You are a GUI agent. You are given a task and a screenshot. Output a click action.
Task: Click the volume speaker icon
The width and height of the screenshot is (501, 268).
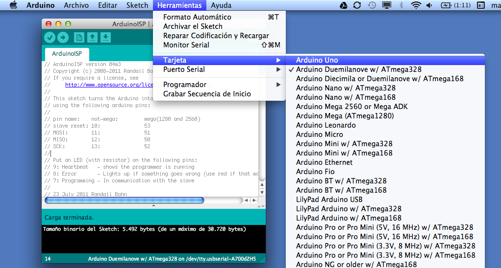[429, 5]
